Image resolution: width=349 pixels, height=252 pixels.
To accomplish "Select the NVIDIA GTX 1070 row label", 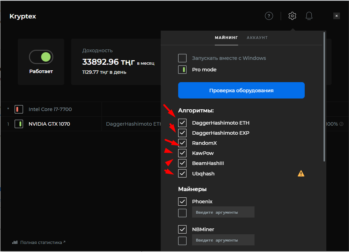I will [49, 124].
